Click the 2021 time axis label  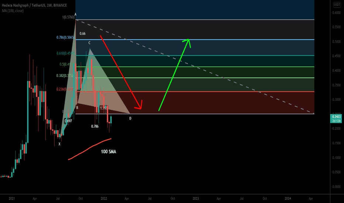(12, 199)
